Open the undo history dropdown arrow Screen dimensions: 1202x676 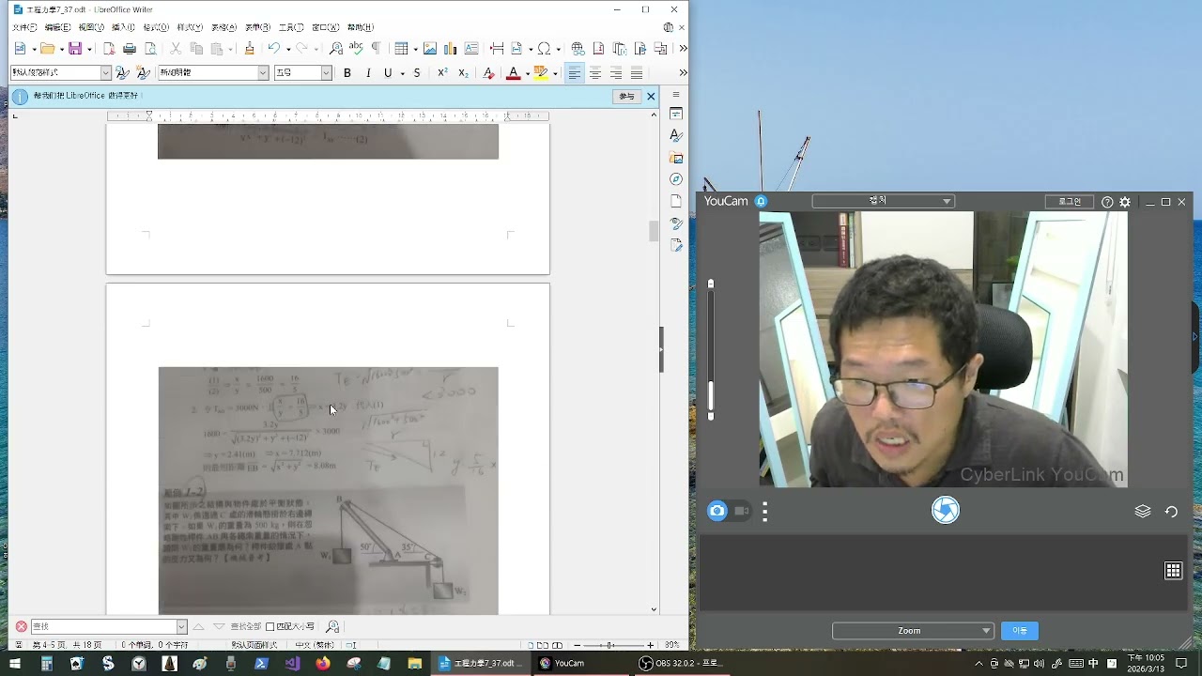coord(287,49)
